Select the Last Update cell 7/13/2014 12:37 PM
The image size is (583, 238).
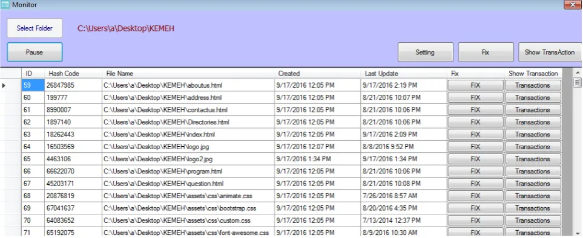(x=404, y=220)
